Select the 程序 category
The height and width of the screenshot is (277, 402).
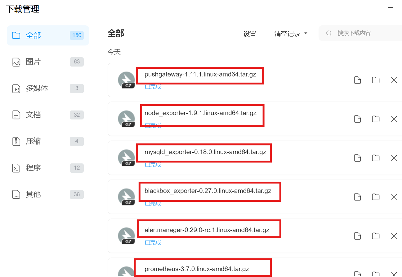pyautogui.click(x=48, y=168)
